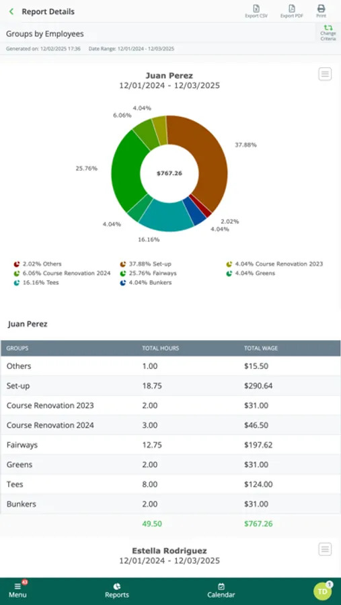Toggle the Set-up legend item
Viewport: 341px width, 605px height.
(x=145, y=264)
